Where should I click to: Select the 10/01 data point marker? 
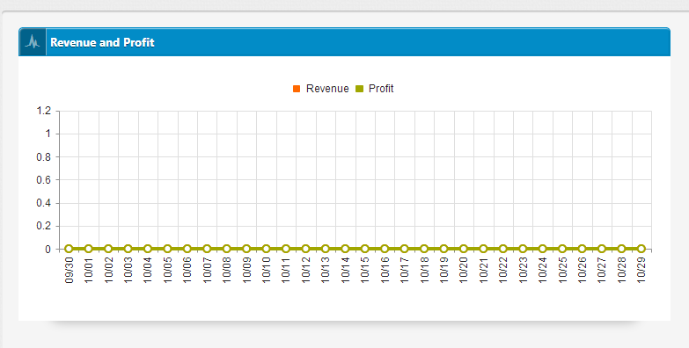coord(88,249)
